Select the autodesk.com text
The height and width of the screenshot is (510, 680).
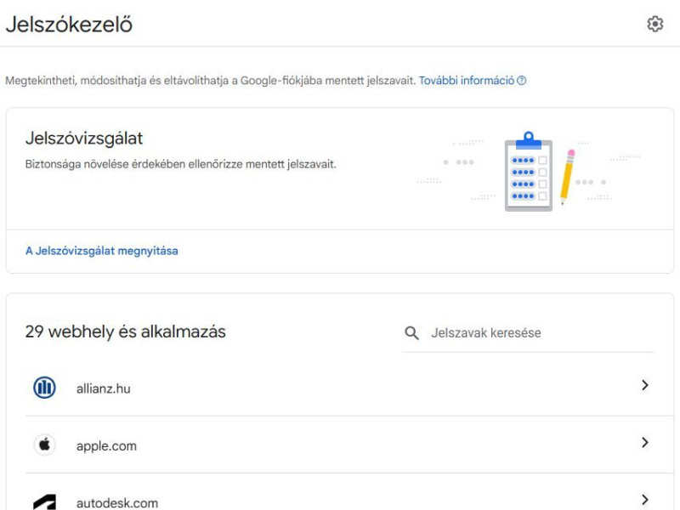pyautogui.click(x=117, y=503)
